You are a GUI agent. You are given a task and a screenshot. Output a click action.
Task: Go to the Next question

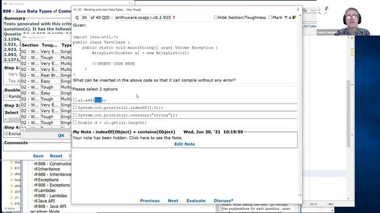(173, 201)
